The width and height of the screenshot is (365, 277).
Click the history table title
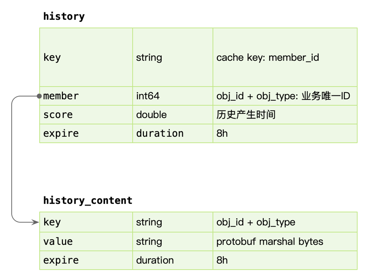tap(64, 16)
